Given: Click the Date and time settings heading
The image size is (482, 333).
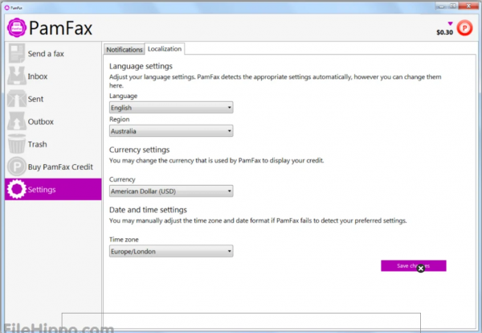Looking at the screenshot, I should (x=148, y=210).
